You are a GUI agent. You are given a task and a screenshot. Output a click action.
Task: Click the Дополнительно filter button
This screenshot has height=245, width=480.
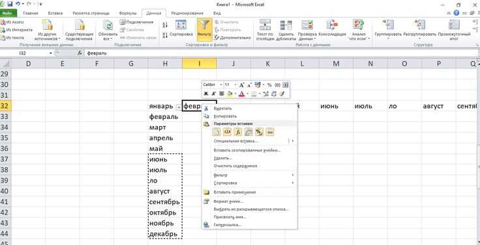point(233,38)
